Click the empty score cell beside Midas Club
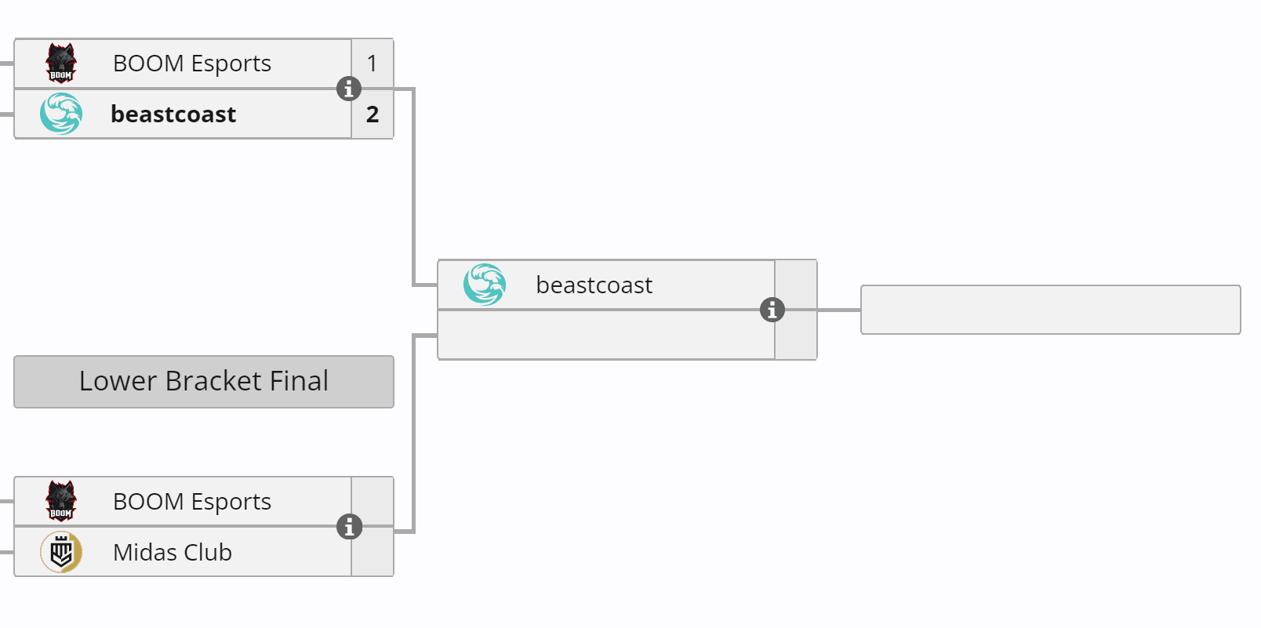 click(372, 553)
